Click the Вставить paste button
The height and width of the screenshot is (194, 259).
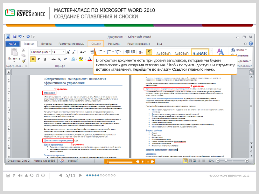(x=14, y=55)
